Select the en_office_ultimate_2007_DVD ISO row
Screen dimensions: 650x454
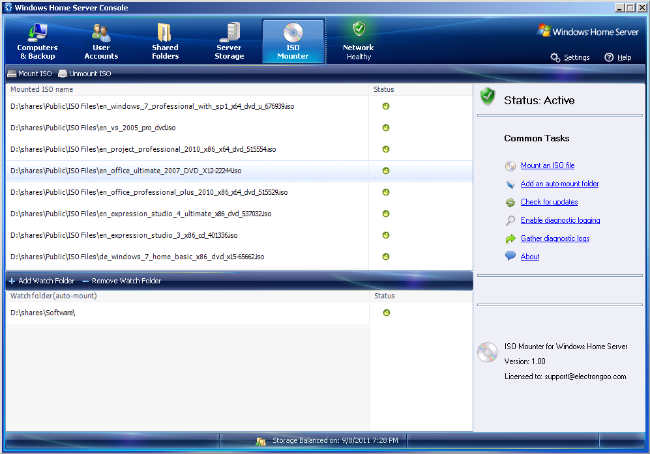click(239, 171)
